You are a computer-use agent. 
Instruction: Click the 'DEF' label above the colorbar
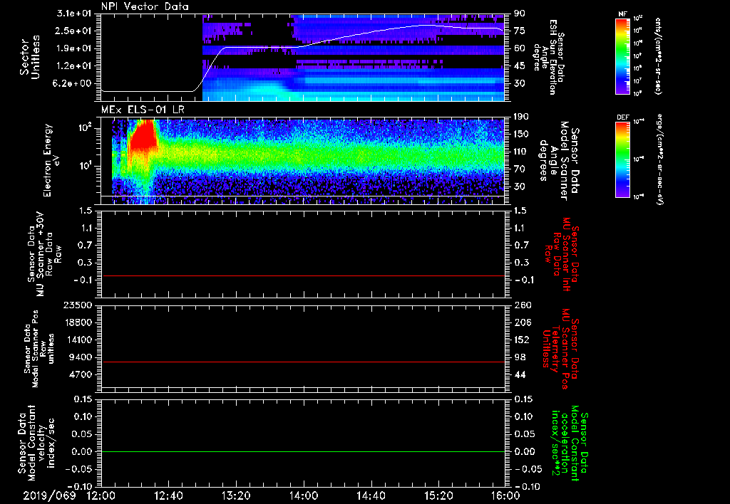(623, 117)
